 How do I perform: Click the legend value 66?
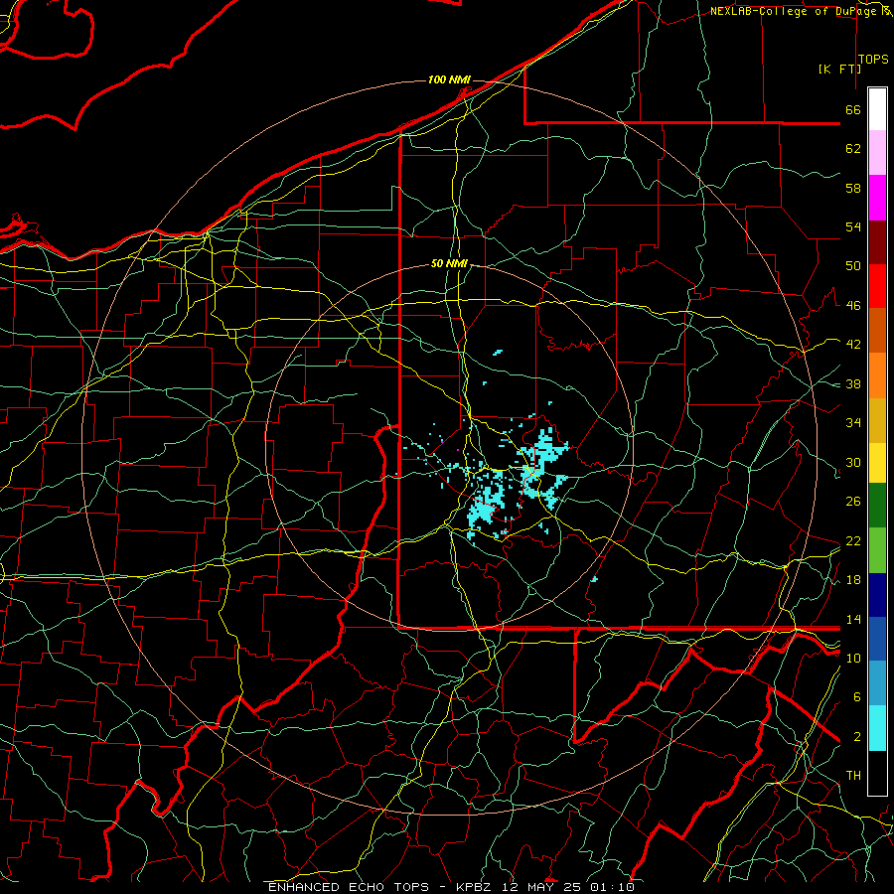(x=853, y=109)
